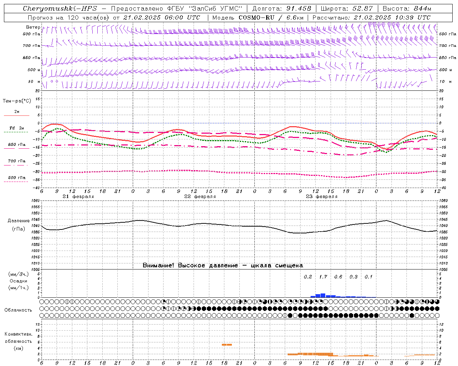Viewport: 458px width, 366px height.
Task: Click the 'Давление' pressure chart label
Action: tap(19, 221)
